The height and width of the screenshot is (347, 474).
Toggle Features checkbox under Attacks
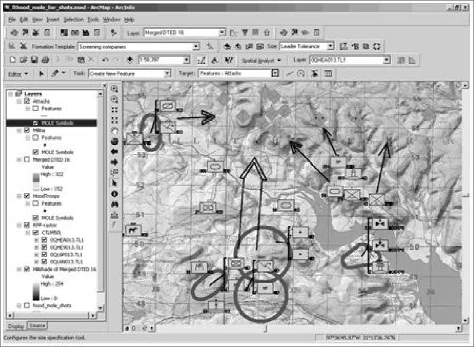36,109
